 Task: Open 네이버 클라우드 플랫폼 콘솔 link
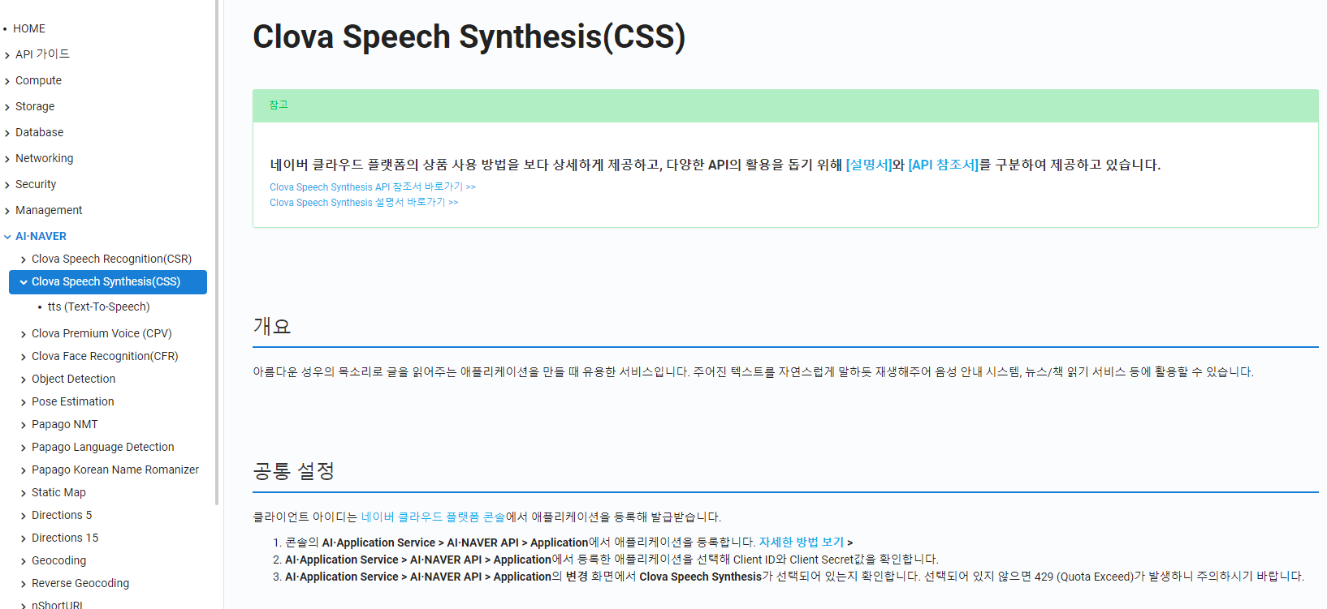tap(433, 517)
